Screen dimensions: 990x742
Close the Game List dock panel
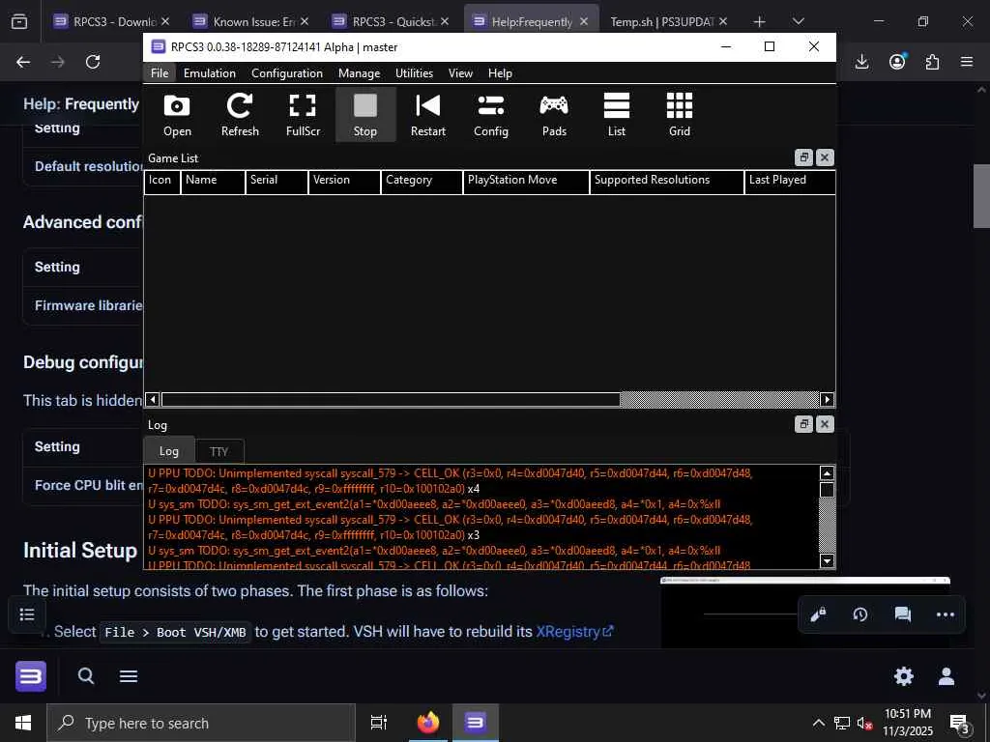click(825, 157)
